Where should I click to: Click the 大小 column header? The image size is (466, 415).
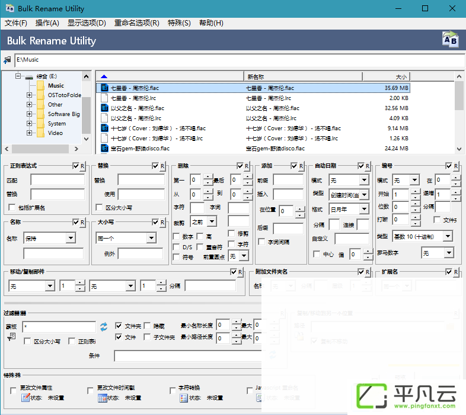click(x=386, y=76)
